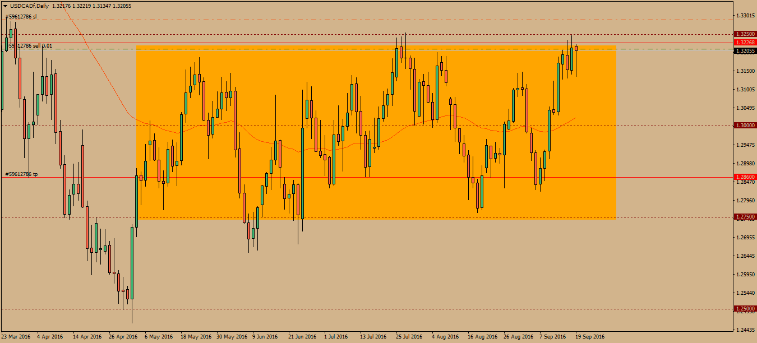Click the 1.28600 take-profit price tag

pos(745,177)
